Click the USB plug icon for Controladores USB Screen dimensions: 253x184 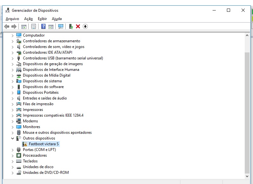click(x=19, y=58)
